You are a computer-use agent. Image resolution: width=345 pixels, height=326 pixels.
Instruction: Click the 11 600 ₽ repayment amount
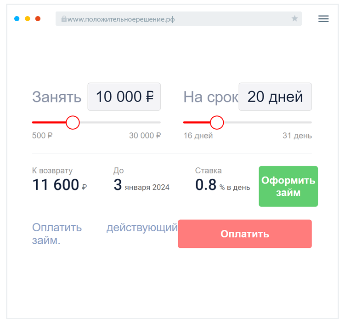[x=59, y=184]
